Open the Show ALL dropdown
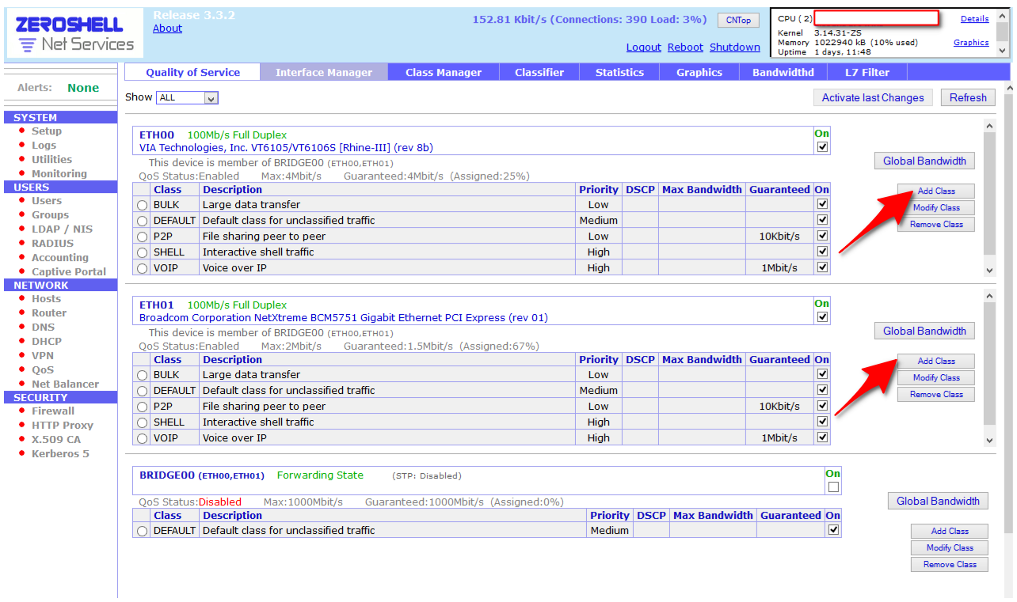The height and width of the screenshot is (602, 1017). [187, 98]
